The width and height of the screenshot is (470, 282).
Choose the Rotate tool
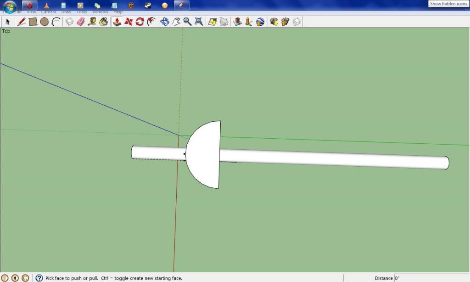coord(140,22)
